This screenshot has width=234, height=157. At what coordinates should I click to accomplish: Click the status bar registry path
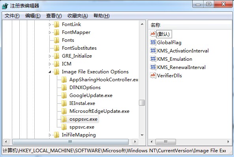click(114, 151)
